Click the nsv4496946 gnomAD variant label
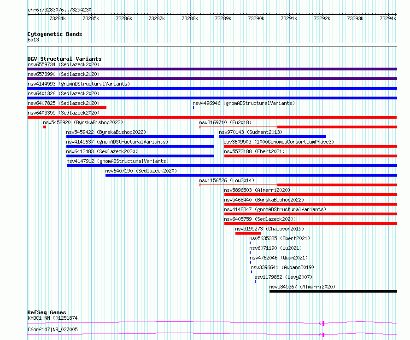This screenshot has width=410, height=340. click(244, 103)
